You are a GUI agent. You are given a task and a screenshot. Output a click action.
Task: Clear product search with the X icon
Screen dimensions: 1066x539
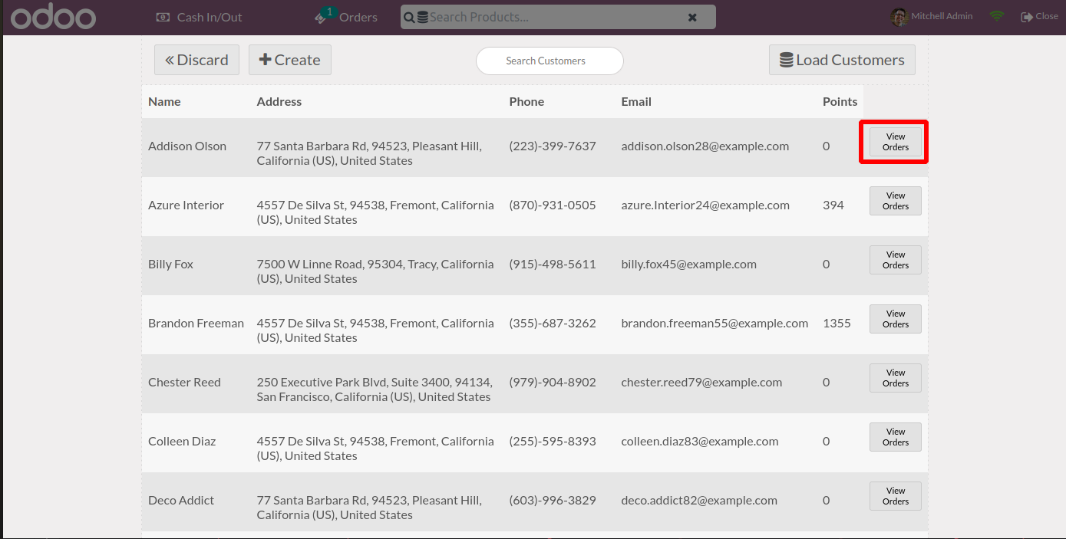[692, 18]
